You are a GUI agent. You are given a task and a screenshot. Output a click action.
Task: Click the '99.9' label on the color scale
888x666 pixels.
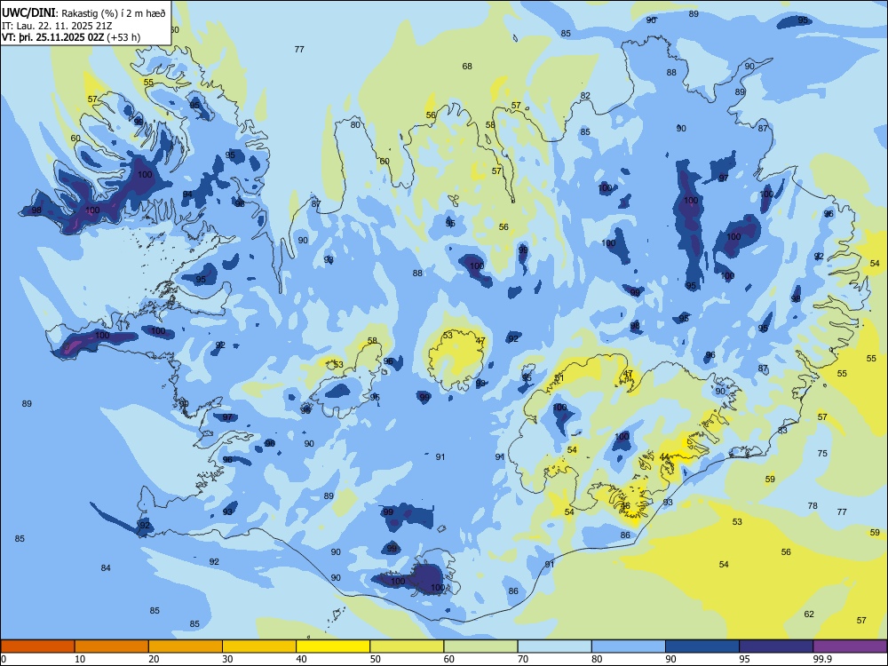pyautogui.click(x=821, y=659)
